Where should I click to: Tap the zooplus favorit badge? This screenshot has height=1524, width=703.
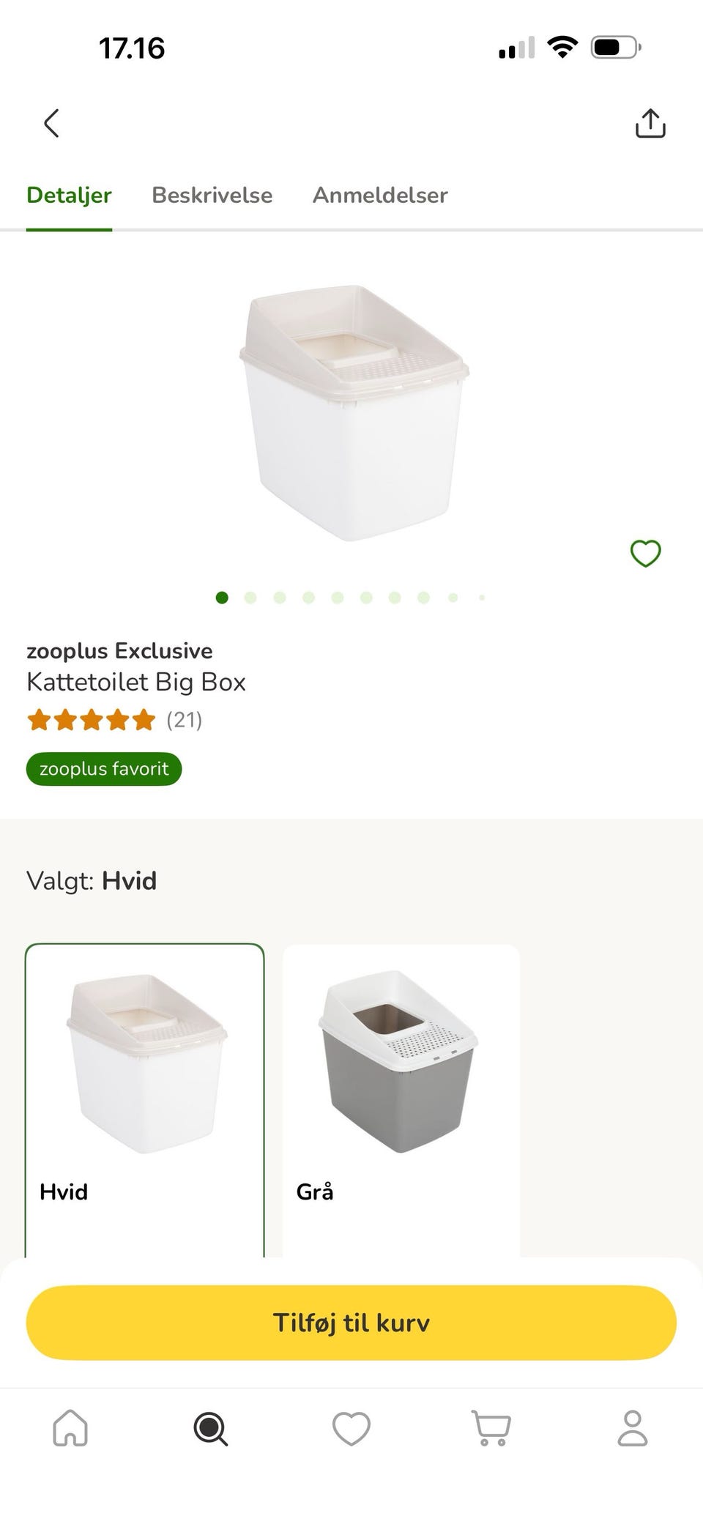pyautogui.click(x=104, y=769)
